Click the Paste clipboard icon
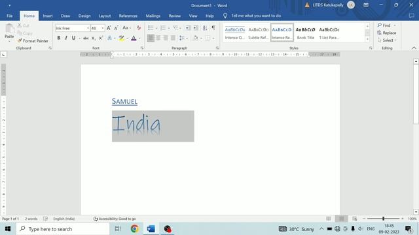 point(9,29)
